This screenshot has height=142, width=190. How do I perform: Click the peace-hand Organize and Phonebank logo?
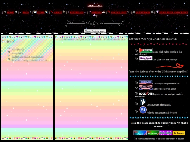click(x=143, y=102)
